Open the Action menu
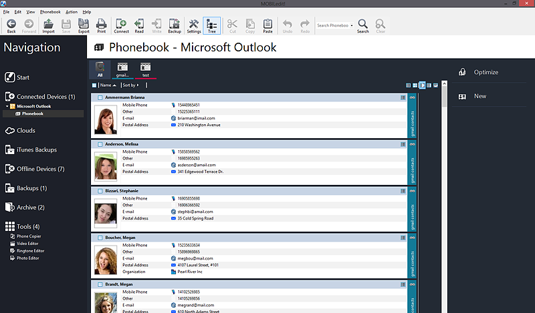The image size is (535, 313). tap(72, 12)
